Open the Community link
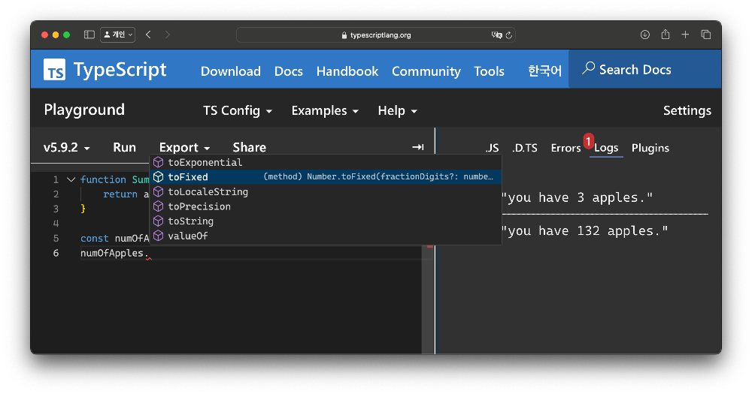The image size is (752, 394). [426, 71]
